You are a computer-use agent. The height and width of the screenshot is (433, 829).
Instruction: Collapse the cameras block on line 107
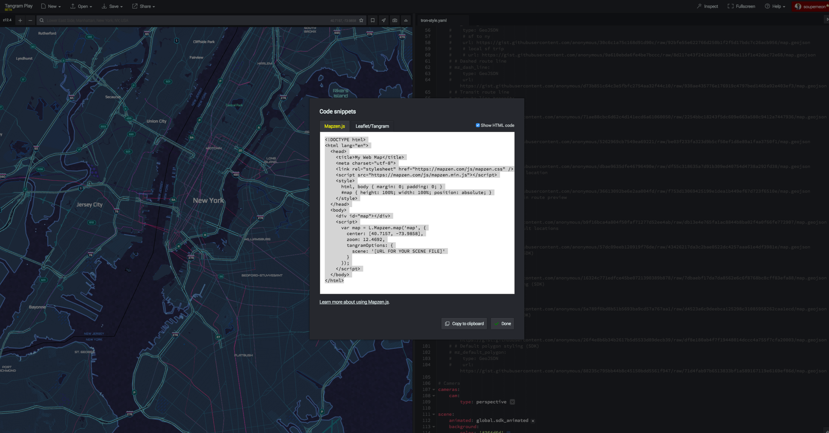click(434, 390)
